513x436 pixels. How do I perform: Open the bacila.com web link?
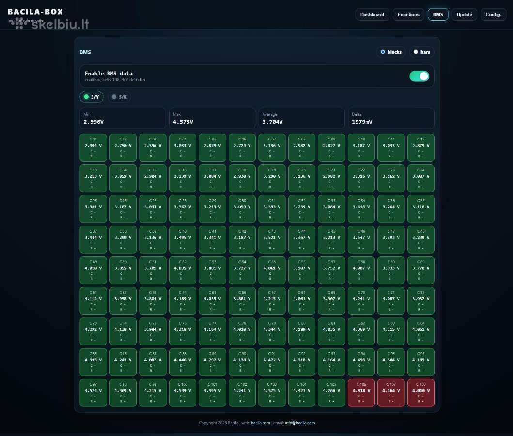tap(260, 423)
